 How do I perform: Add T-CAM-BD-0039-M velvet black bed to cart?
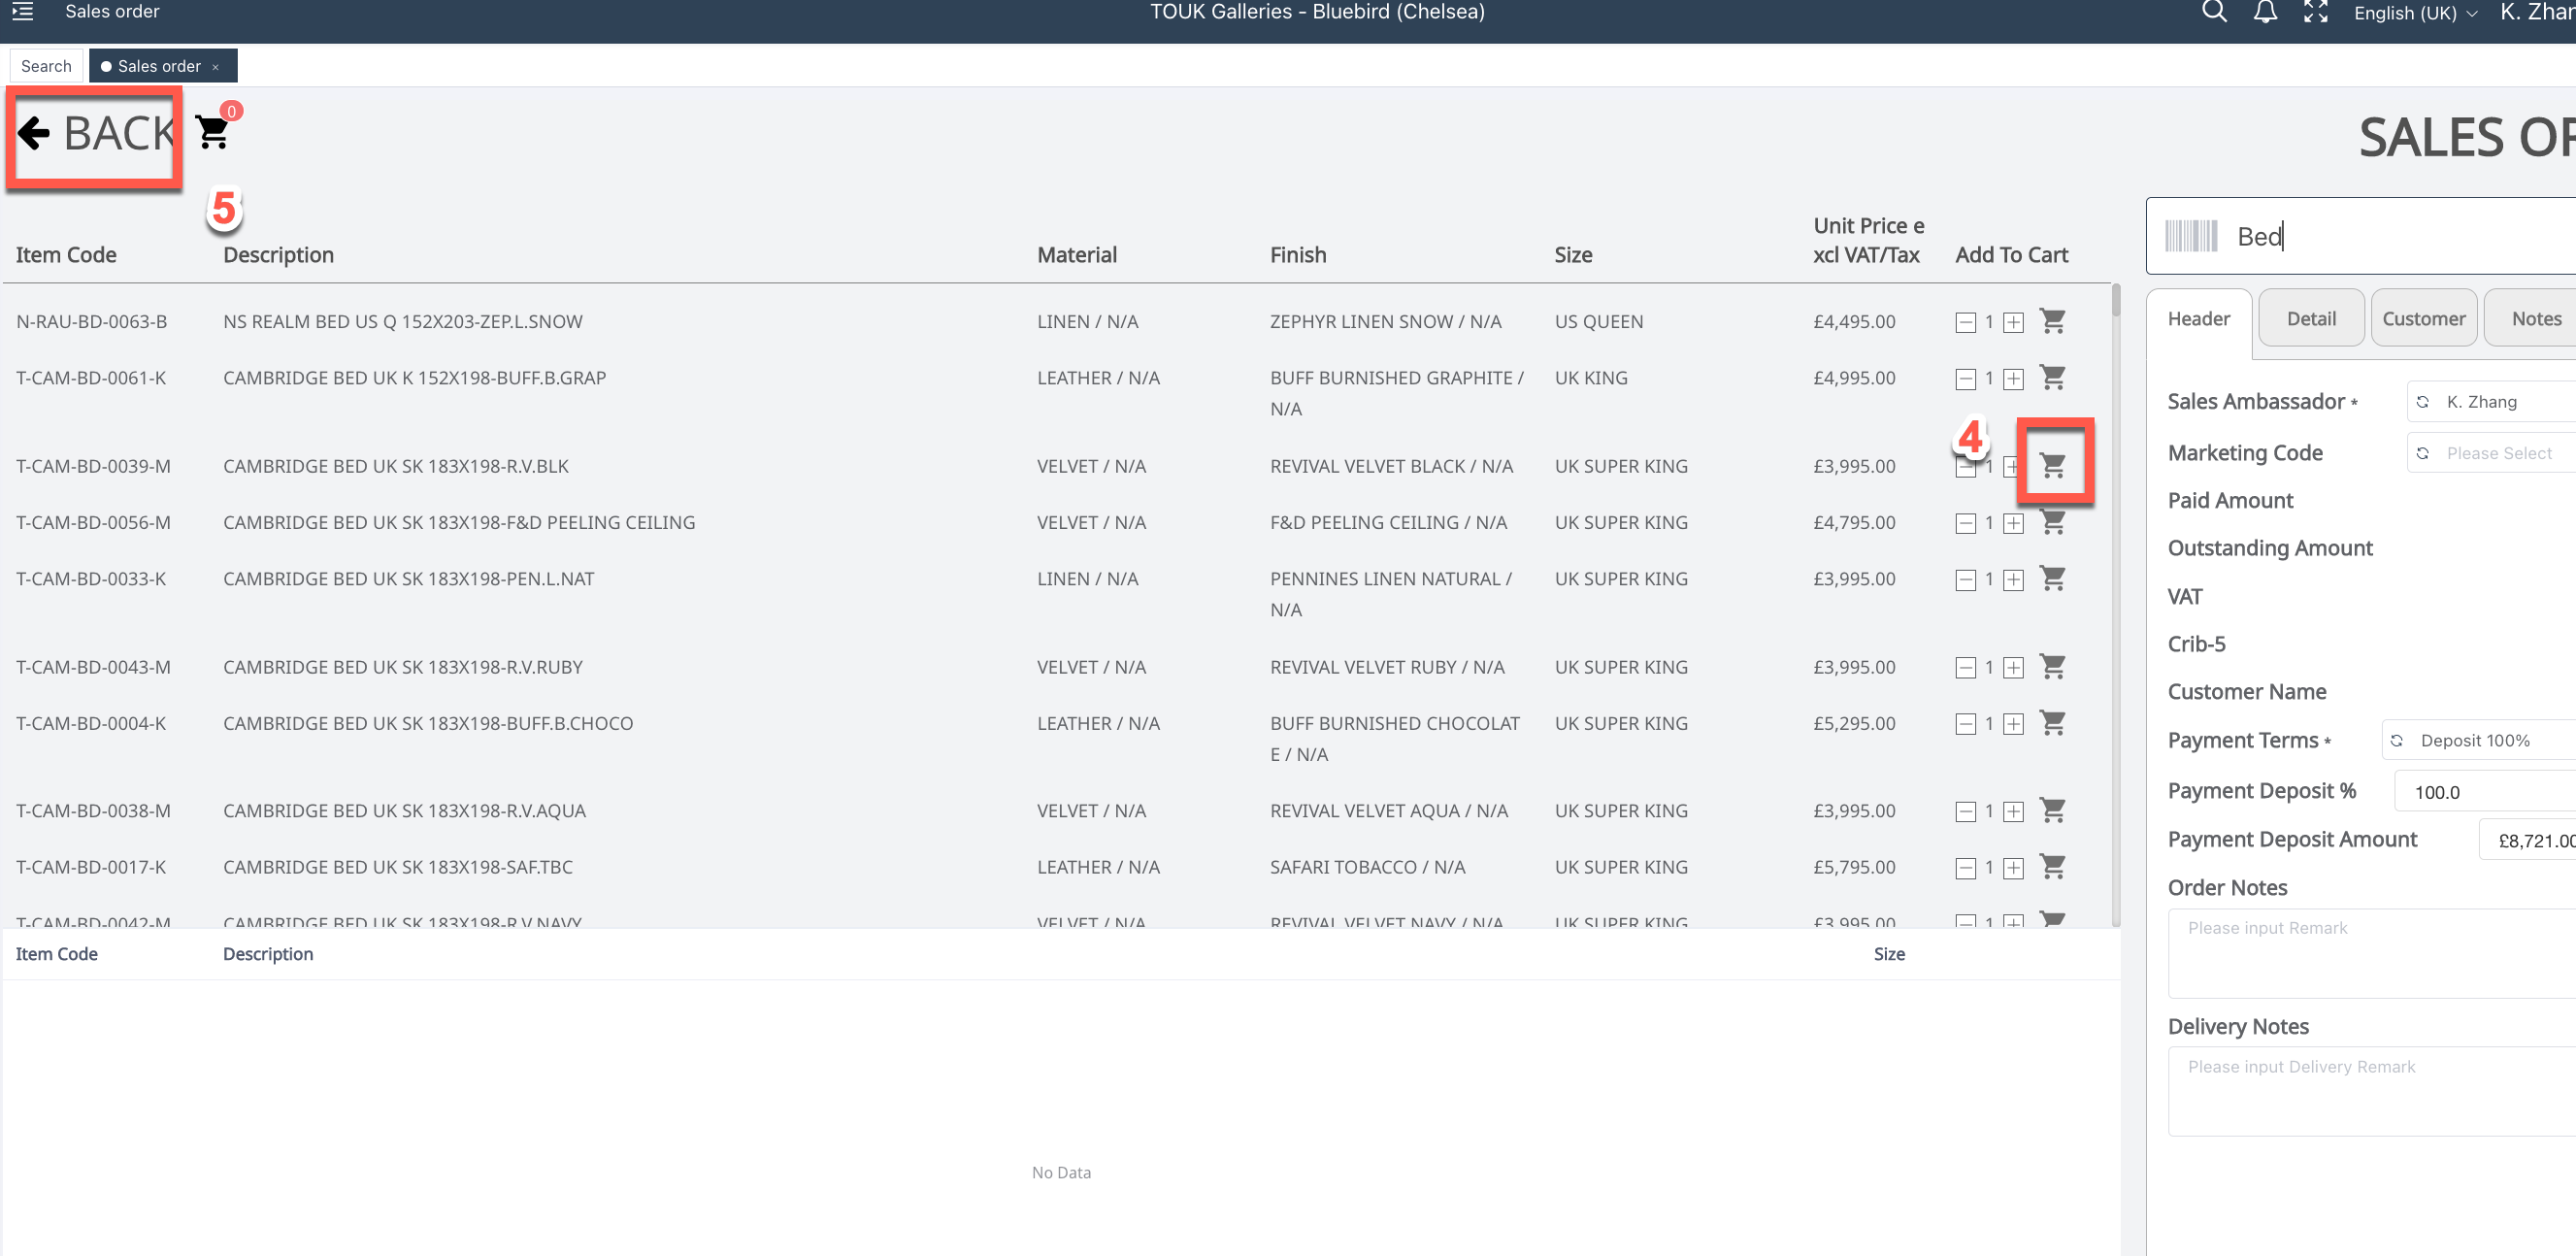(x=2052, y=465)
